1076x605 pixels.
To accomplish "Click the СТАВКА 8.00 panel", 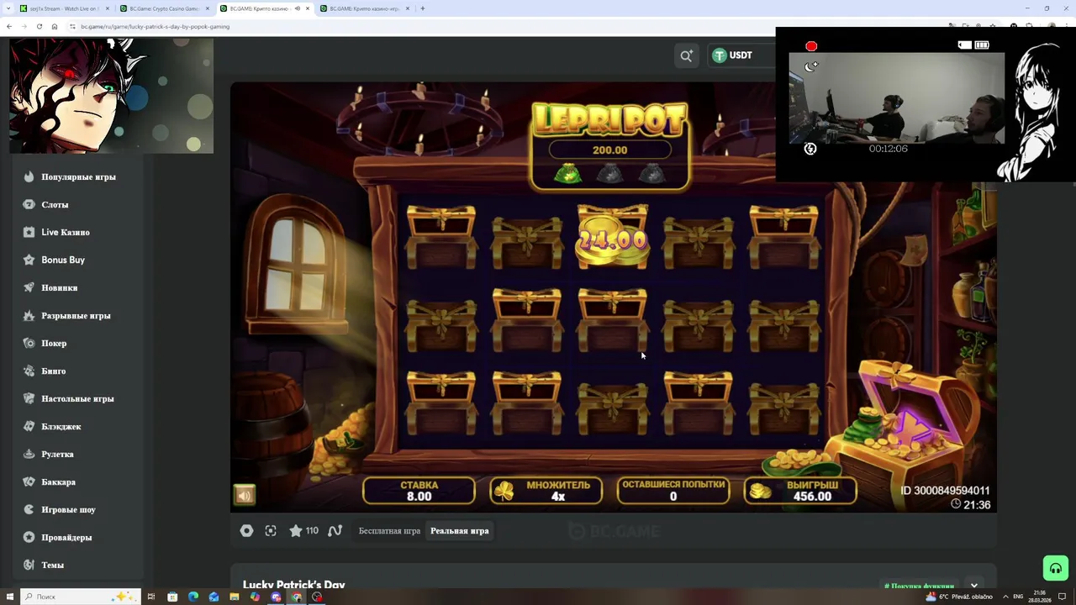I will point(419,491).
